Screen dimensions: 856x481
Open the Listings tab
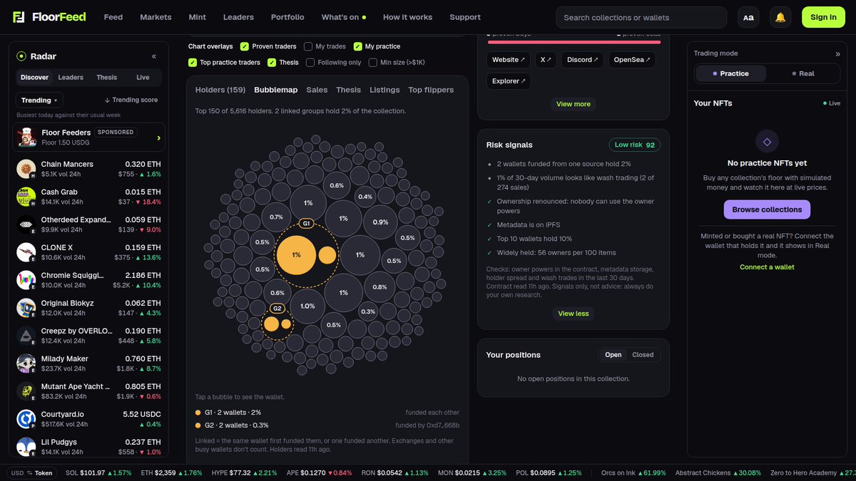[384, 90]
